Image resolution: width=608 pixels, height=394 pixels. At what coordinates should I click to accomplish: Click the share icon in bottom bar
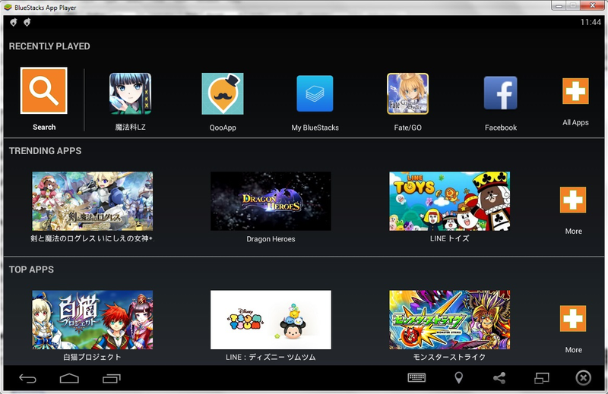499,378
